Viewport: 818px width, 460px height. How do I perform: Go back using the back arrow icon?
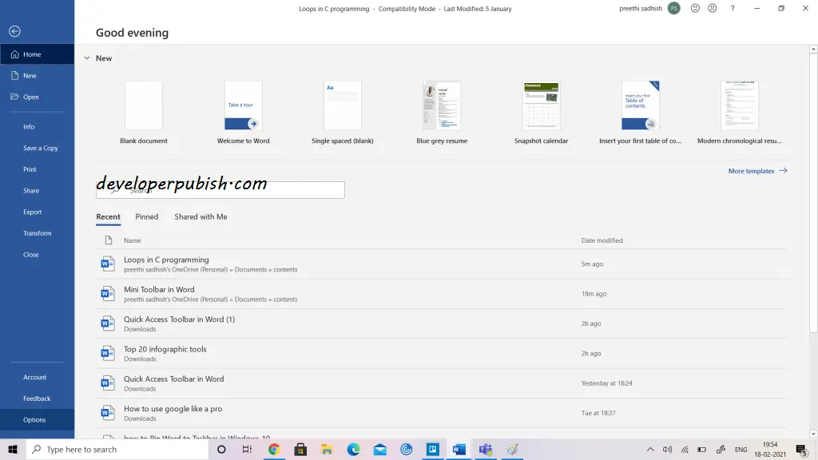(x=14, y=31)
